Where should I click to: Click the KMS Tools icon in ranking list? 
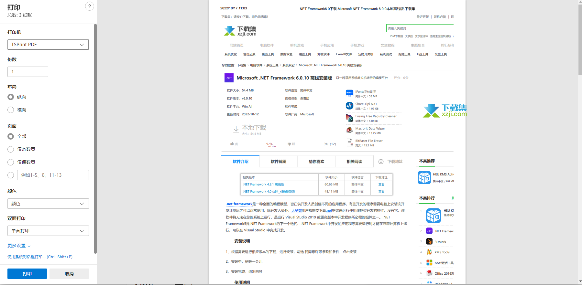[429, 252]
